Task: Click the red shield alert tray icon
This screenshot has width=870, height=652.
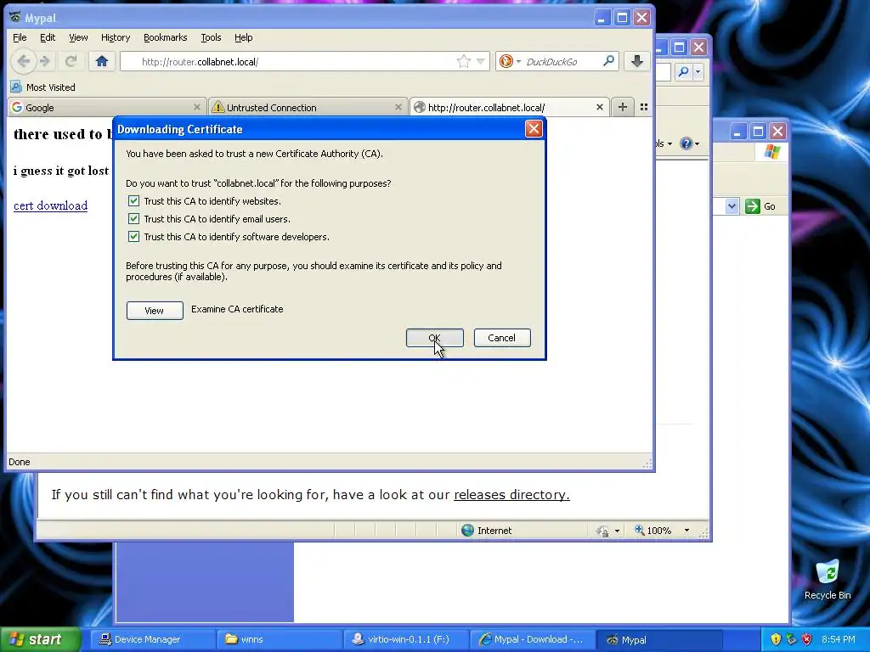Action: pyautogui.click(x=807, y=639)
